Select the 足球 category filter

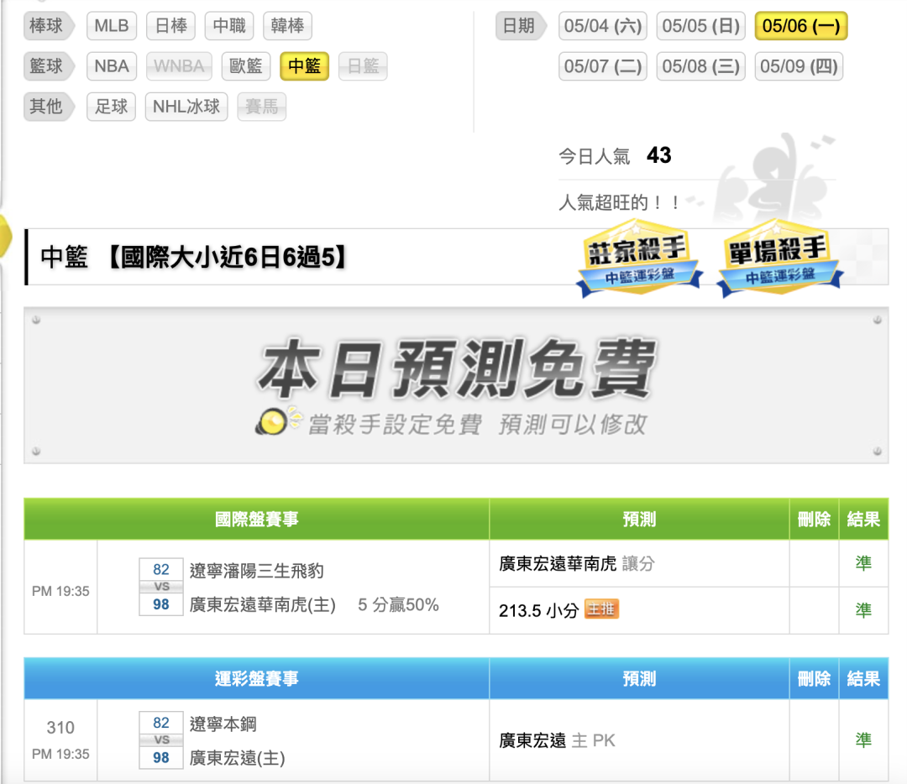pyautogui.click(x=111, y=107)
